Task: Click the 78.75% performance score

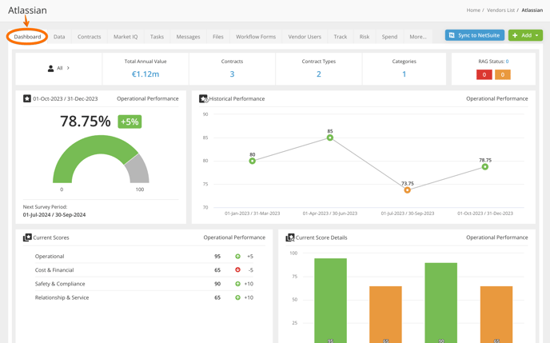Action: 86,122
